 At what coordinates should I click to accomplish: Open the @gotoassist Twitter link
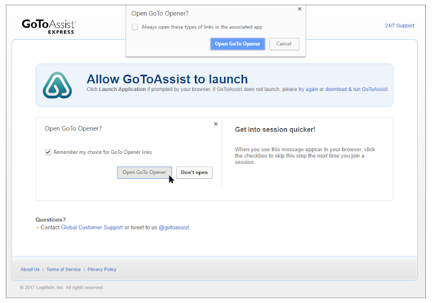coord(174,227)
